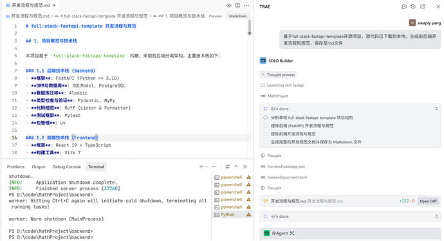Viewport: 444px width, 241px height.
Task: Pop out TRAE panel to new window
Action: coord(423,6)
